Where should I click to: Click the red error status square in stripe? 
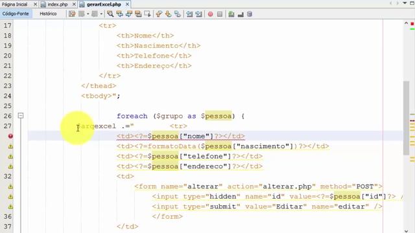(x=412, y=24)
